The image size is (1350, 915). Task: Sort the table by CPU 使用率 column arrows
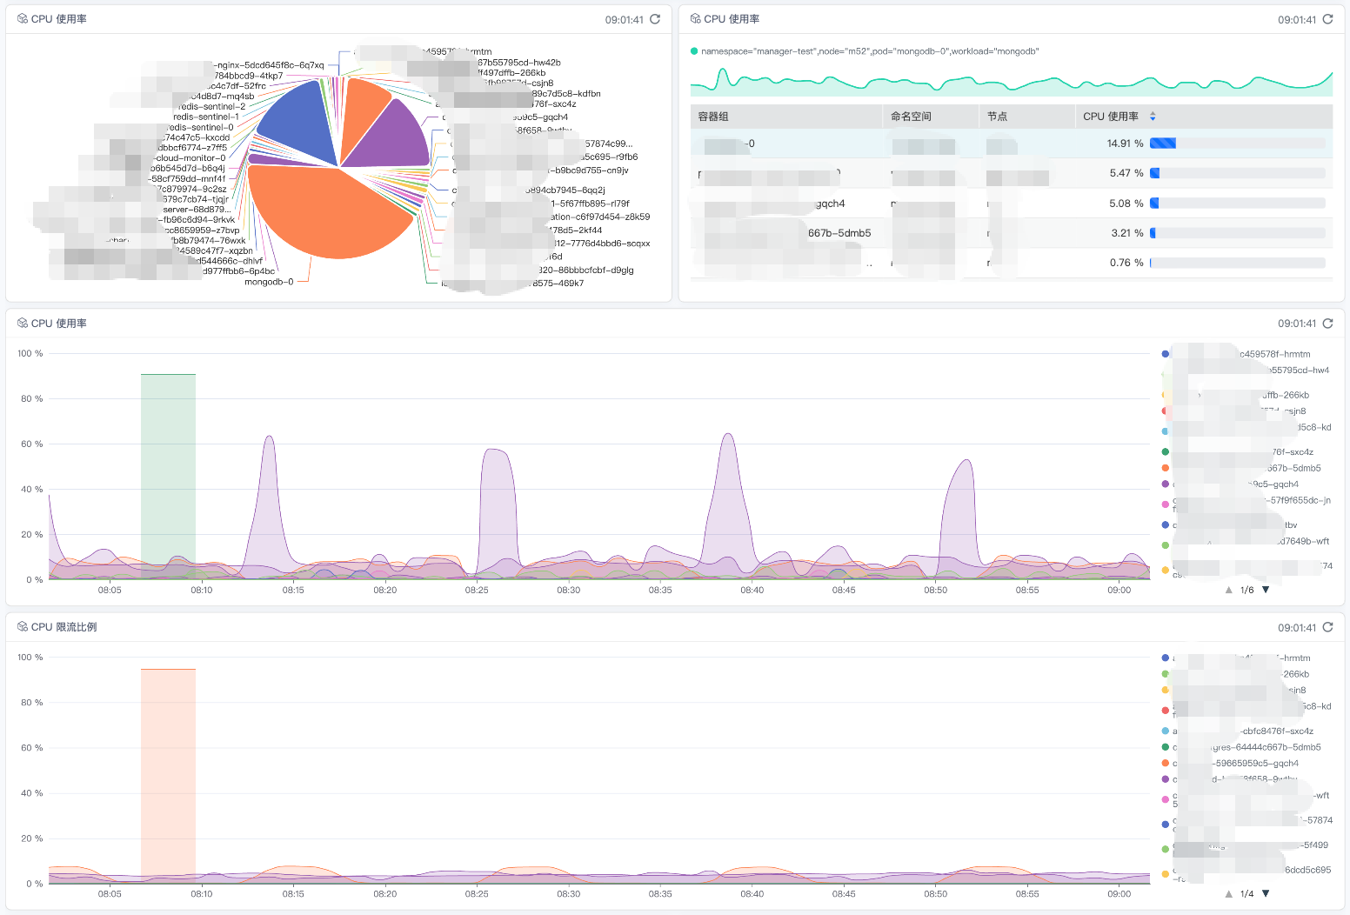point(1153,117)
